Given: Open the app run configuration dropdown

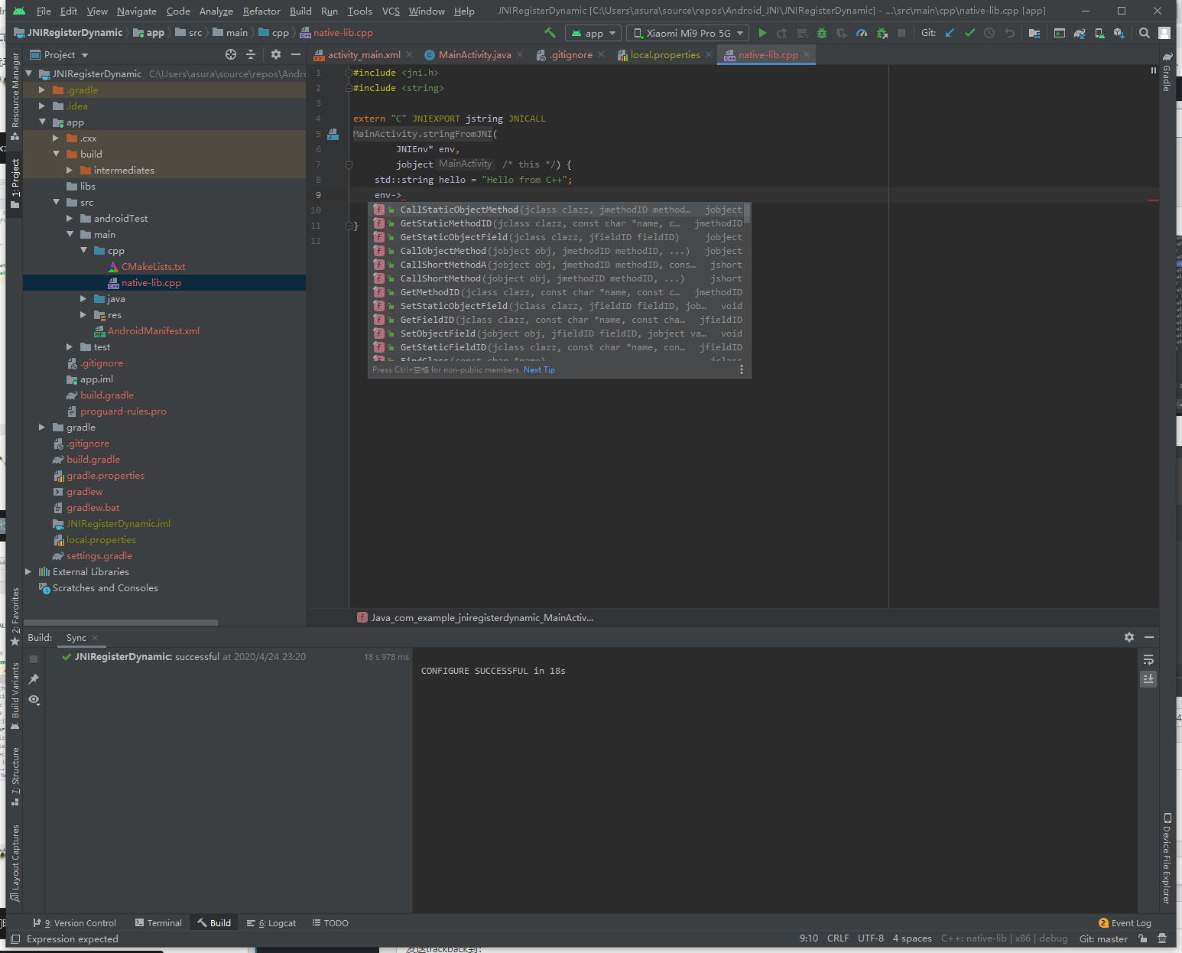Looking at the screenshot, I should point(593,33).
